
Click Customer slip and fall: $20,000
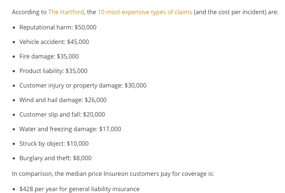coord(62,114)
